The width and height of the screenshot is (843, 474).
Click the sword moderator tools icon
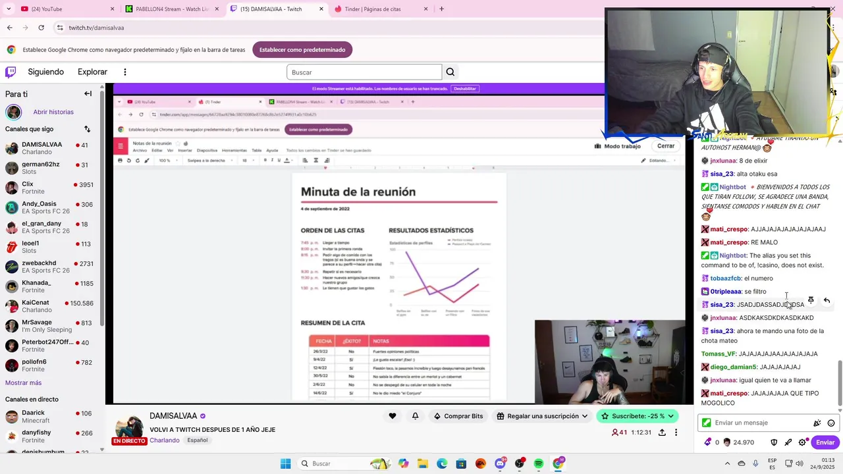tap(788, 442)
